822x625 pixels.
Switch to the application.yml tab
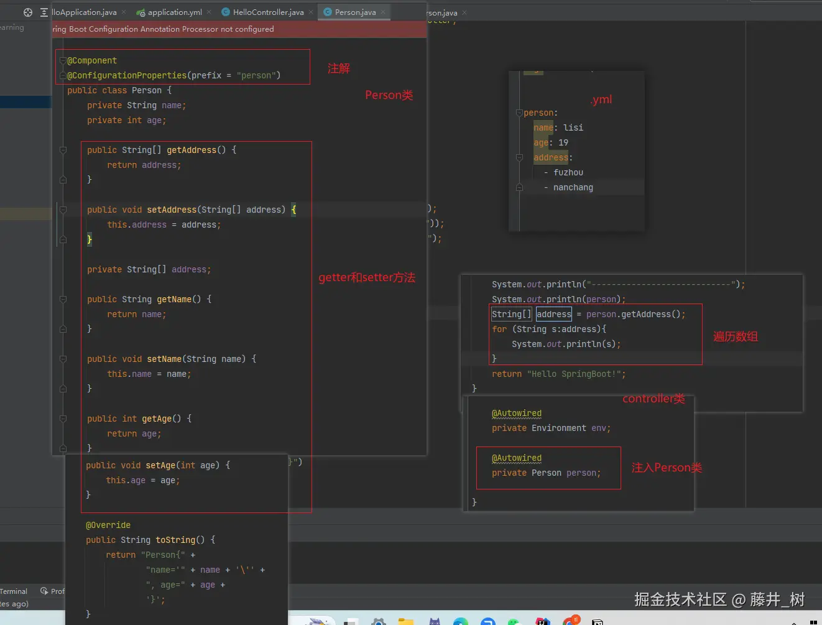(x=175, y=12)
